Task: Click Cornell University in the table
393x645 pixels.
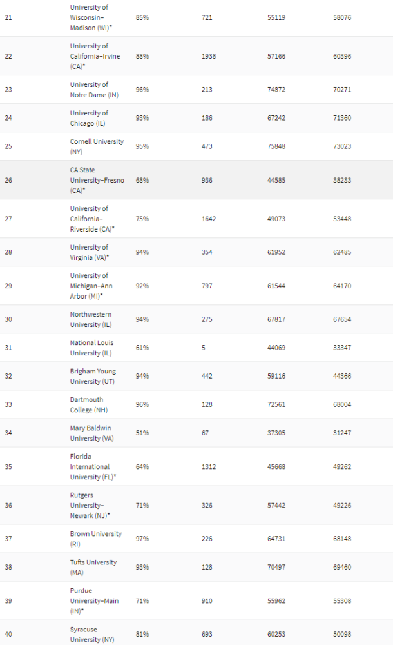Action: point(97,141)
